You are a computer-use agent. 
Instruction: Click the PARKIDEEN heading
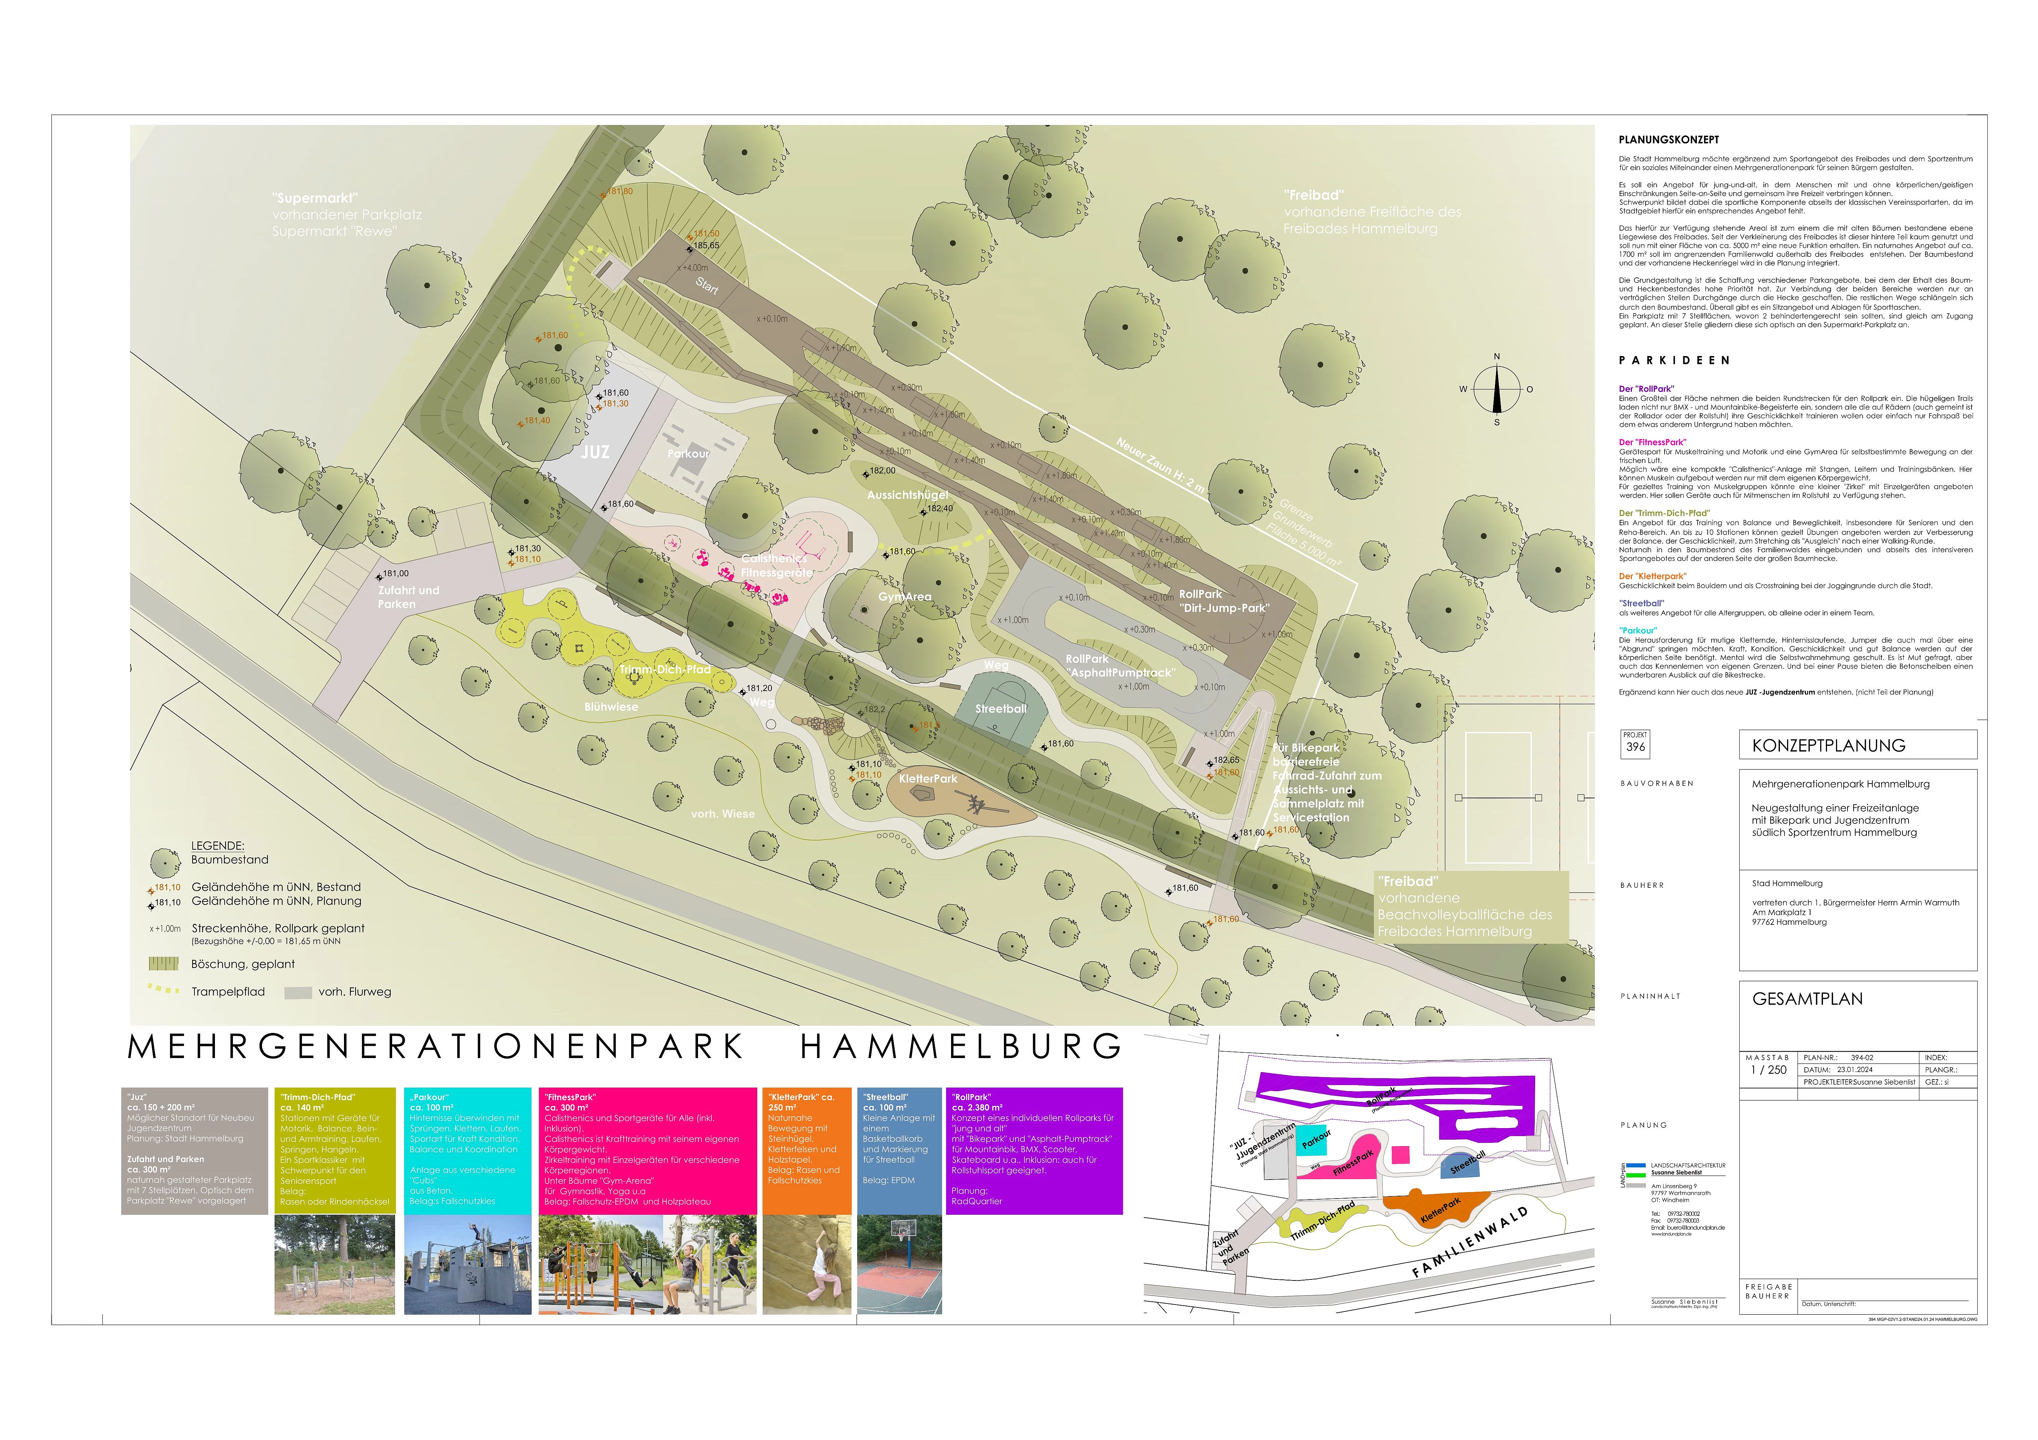[1674, 360]
